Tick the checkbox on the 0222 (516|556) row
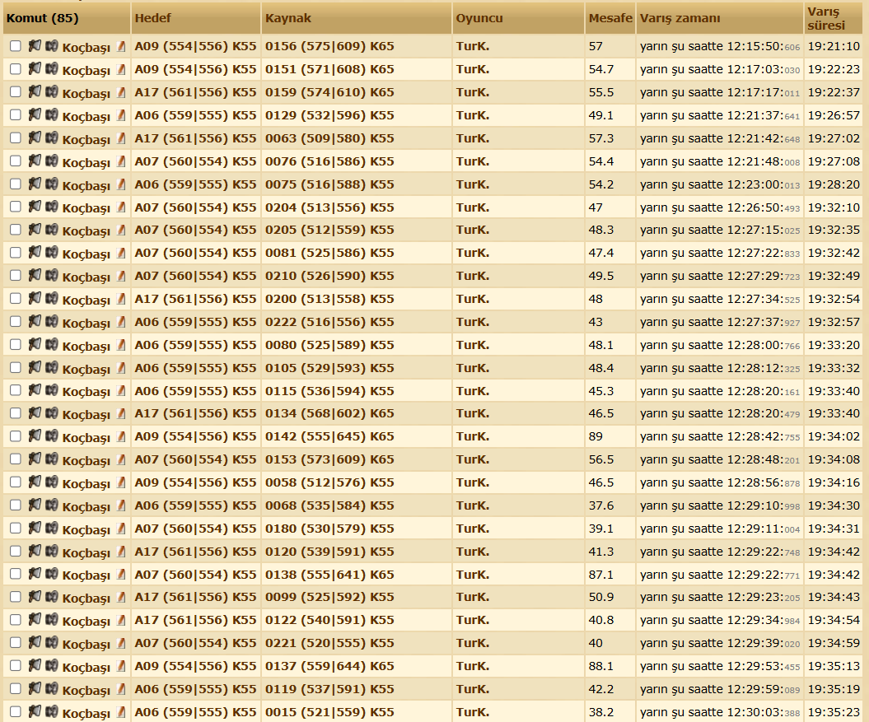 coord(16,321)
